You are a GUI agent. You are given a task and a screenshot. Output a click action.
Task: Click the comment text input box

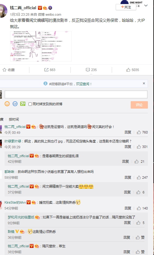point(76,94)
